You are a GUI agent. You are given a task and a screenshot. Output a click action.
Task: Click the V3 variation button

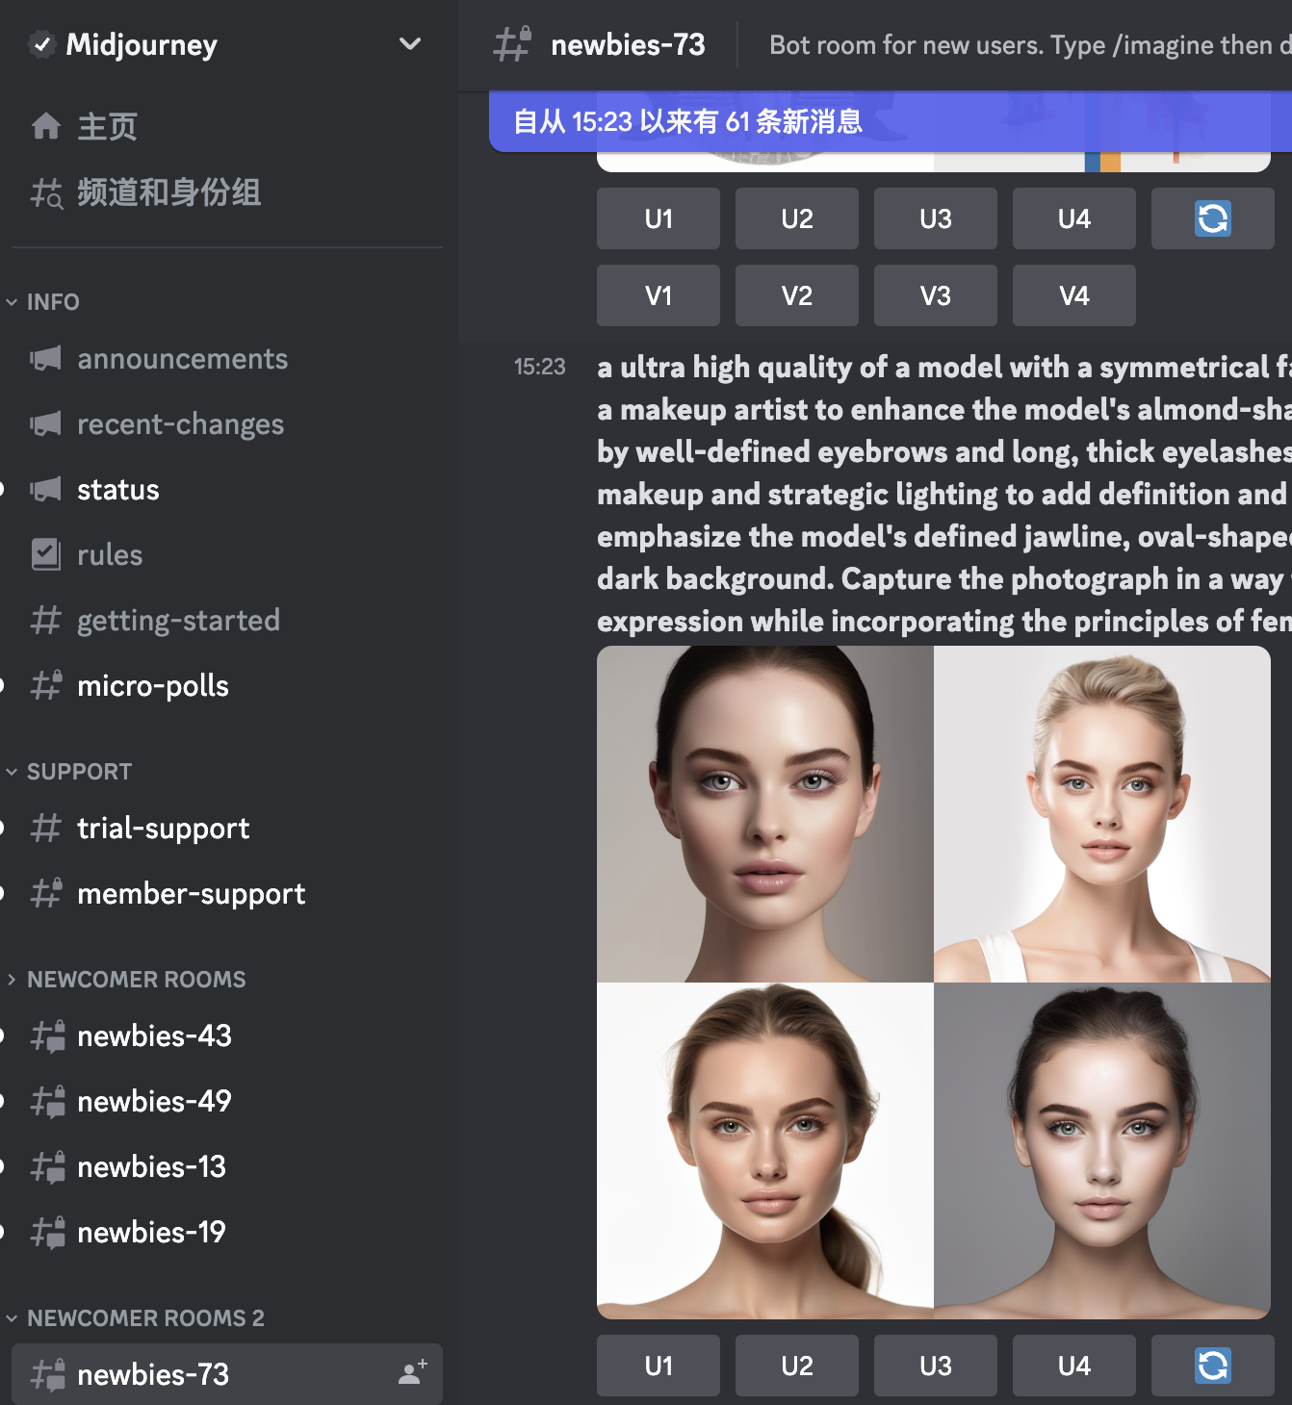(935, 295)
